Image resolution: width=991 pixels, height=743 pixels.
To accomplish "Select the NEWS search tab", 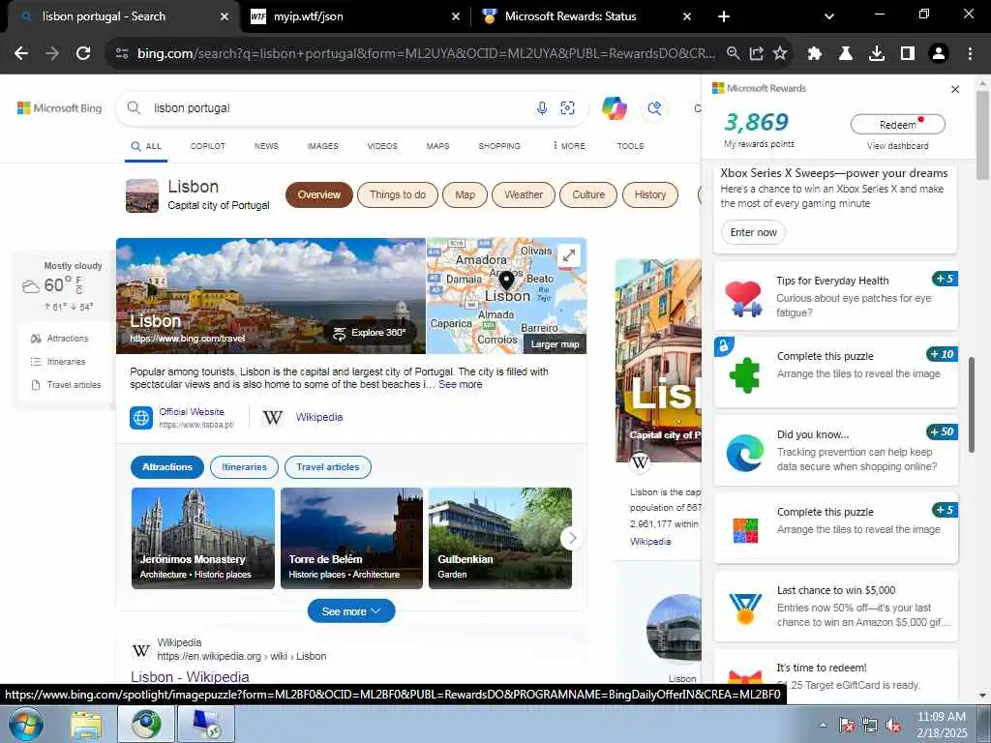I will [x=266, y=146].
